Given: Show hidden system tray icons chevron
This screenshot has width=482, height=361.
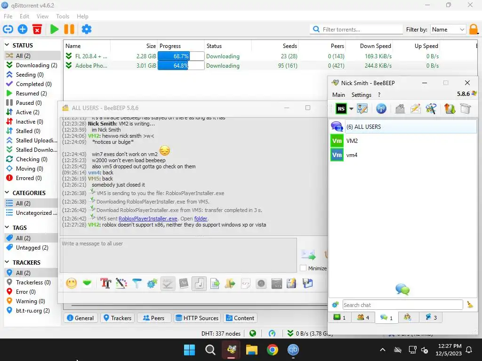Looking at the screenshot, I should tap(382, 350).
